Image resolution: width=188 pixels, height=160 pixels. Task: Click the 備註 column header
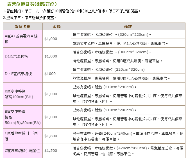(128, 26)
